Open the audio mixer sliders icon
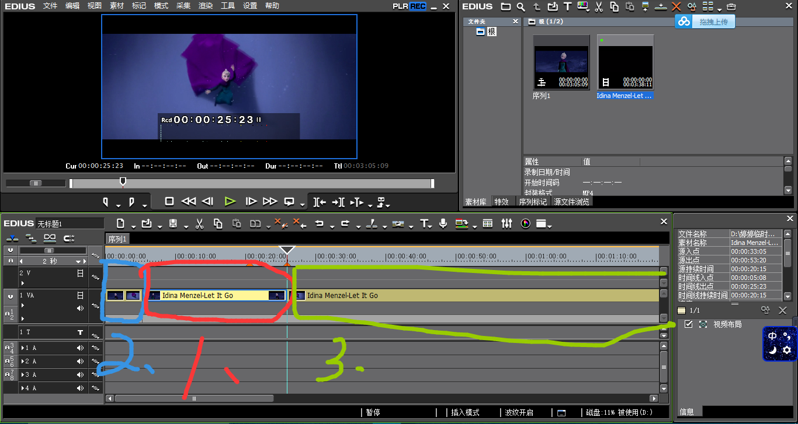Viewport: 798px width, 424px height. [506, 223]
